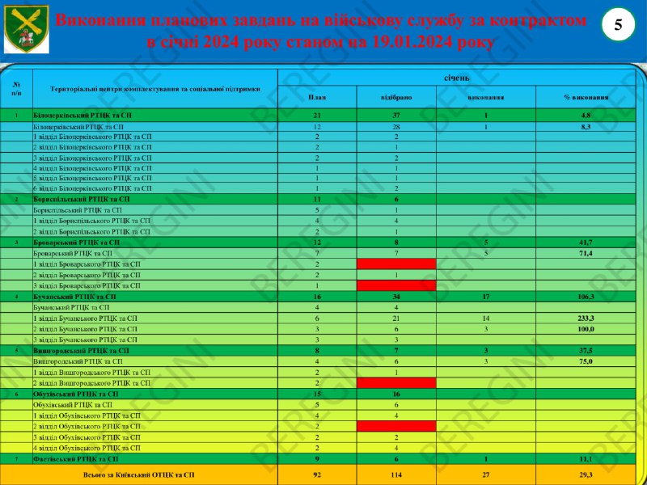Viewport: 647px width, 485px height.
Task: Click the total percentage '29,3'
Action: [586, 475]
